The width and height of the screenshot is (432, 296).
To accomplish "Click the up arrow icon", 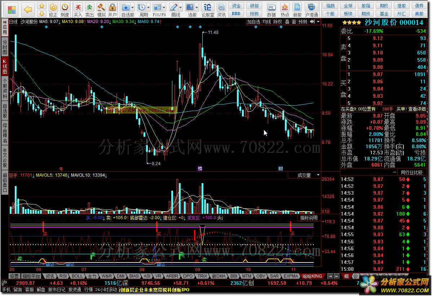I will 41,5.
